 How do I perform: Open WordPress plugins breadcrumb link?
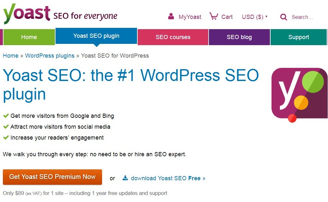click(x=50, y=56)
